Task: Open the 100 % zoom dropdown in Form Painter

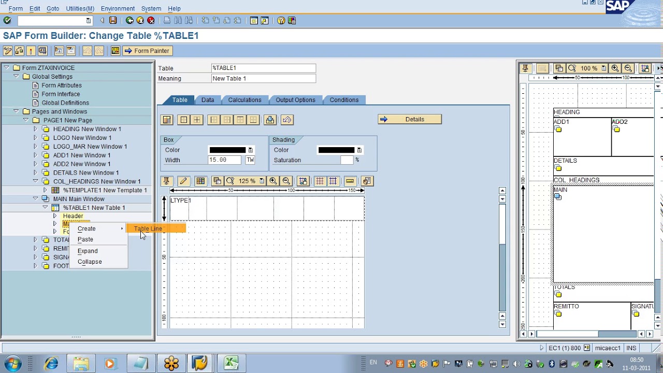Action: (x=603, y=68)
